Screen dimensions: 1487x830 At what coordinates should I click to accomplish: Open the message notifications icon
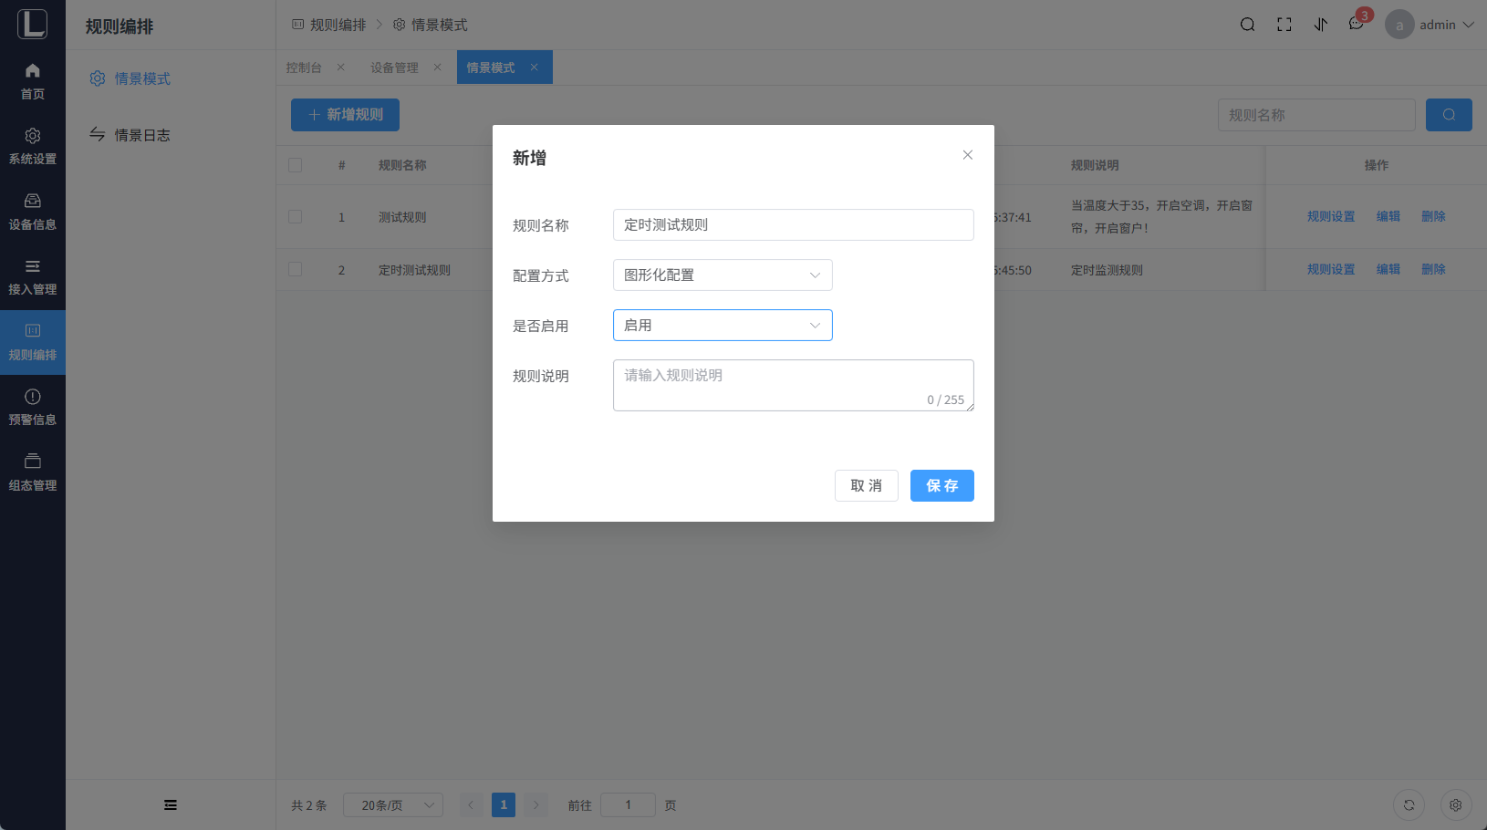click(1357, 25)
